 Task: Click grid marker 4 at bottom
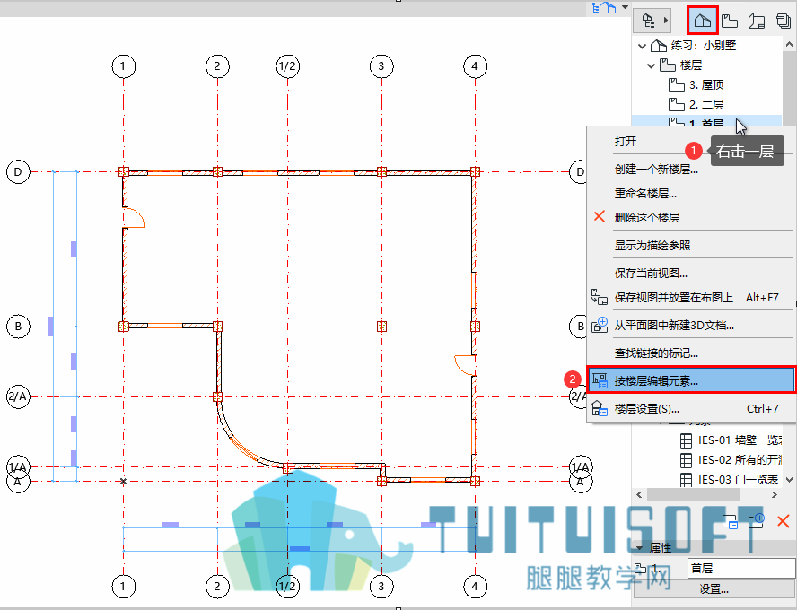click(x=475, y=587)
